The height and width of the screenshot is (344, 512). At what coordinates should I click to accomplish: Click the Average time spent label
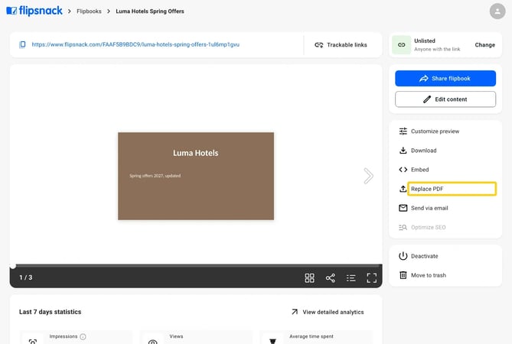pyautogui.click(x=311, y=336)
